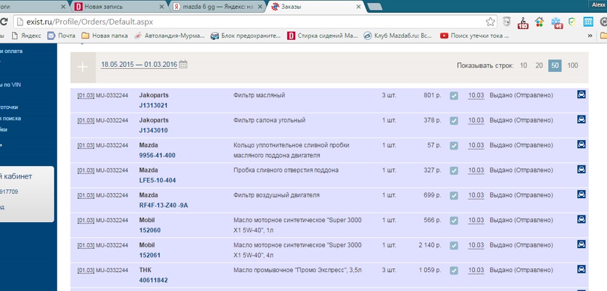Open car icon for Пробка сливного отверстия row

click(581, 169)
